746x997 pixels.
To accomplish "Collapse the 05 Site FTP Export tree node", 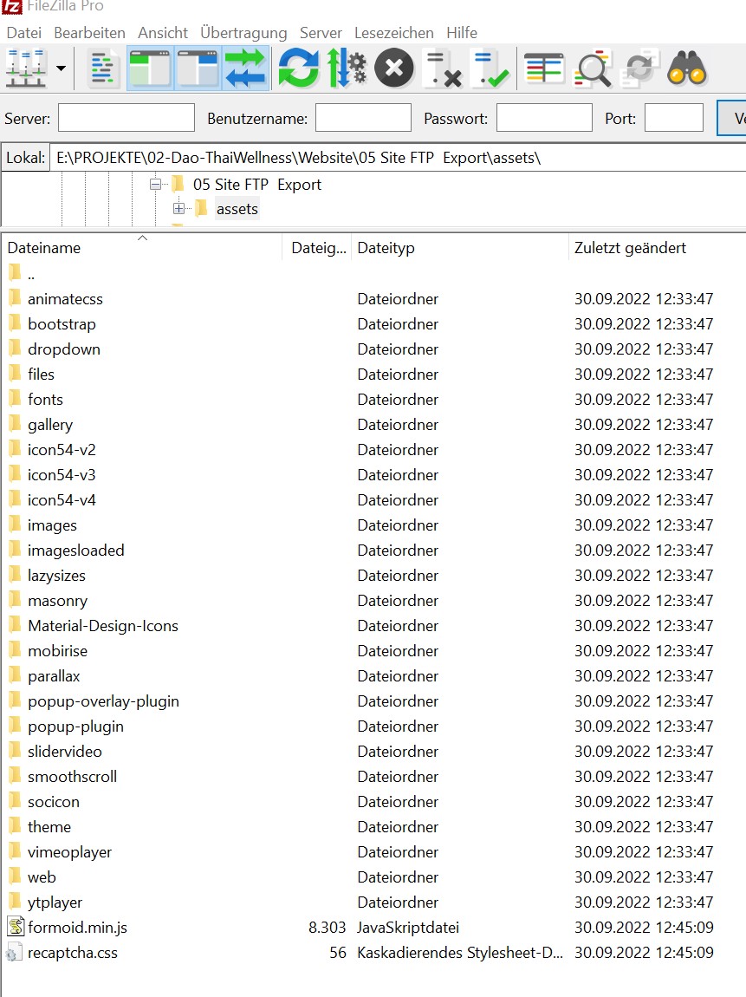I will [156, 184].
